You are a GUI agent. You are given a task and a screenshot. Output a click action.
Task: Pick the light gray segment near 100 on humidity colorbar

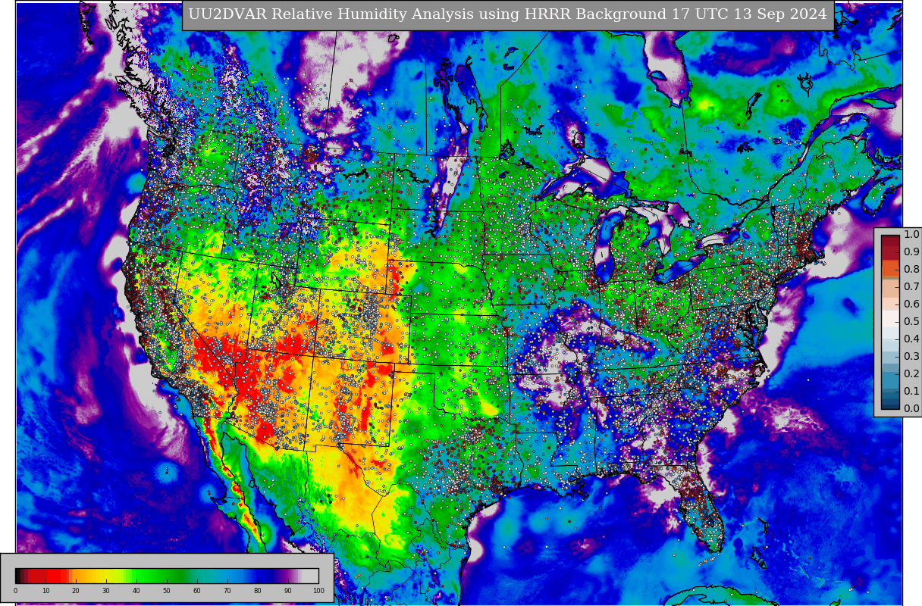[x=311, y=576]
